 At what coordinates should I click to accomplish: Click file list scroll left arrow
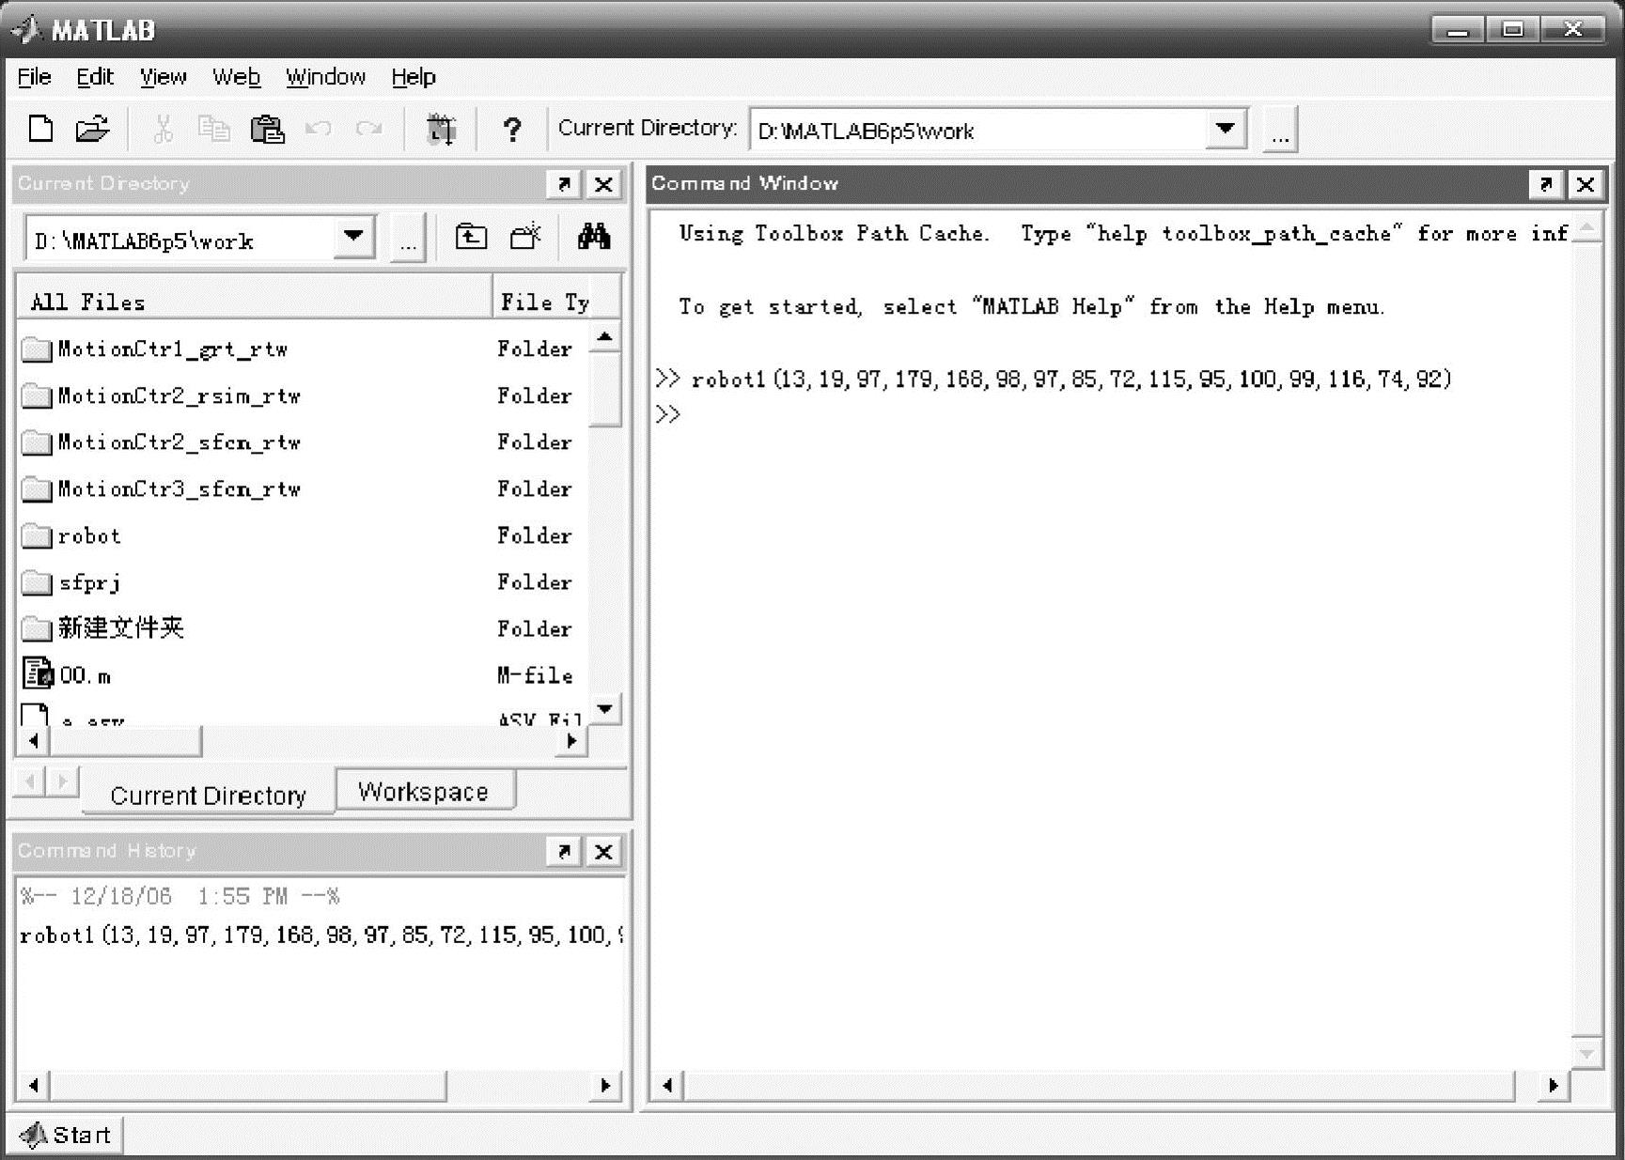pyautogui.click(x=34, y=741)
